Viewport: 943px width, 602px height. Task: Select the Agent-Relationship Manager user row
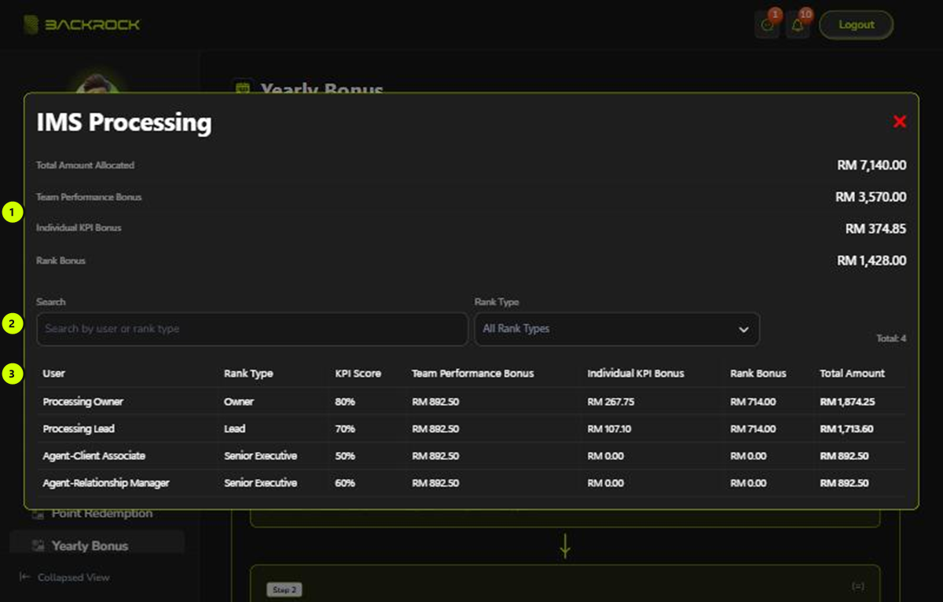472,483
